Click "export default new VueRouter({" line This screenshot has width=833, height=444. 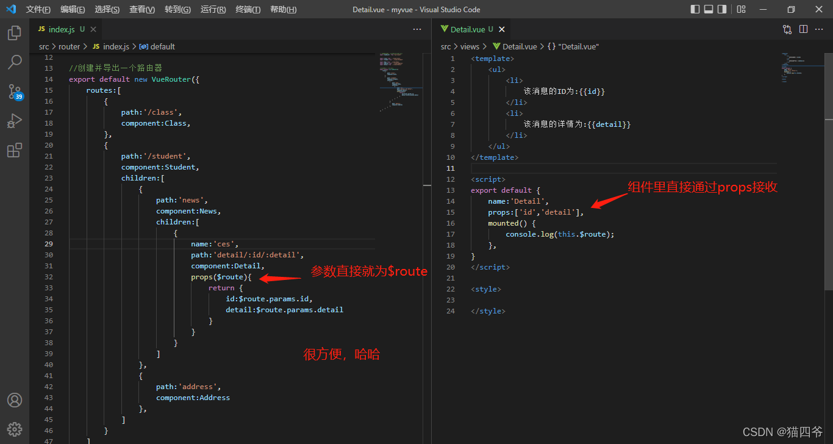point(134,79)
